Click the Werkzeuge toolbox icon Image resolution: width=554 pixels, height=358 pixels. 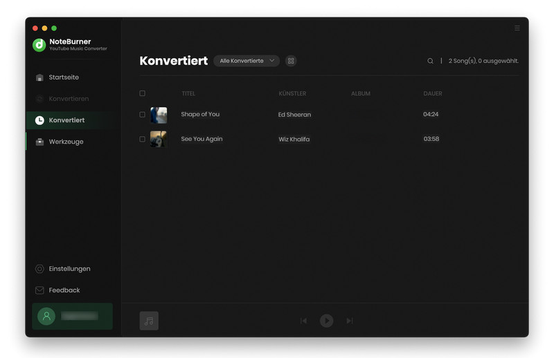(39, 142)
